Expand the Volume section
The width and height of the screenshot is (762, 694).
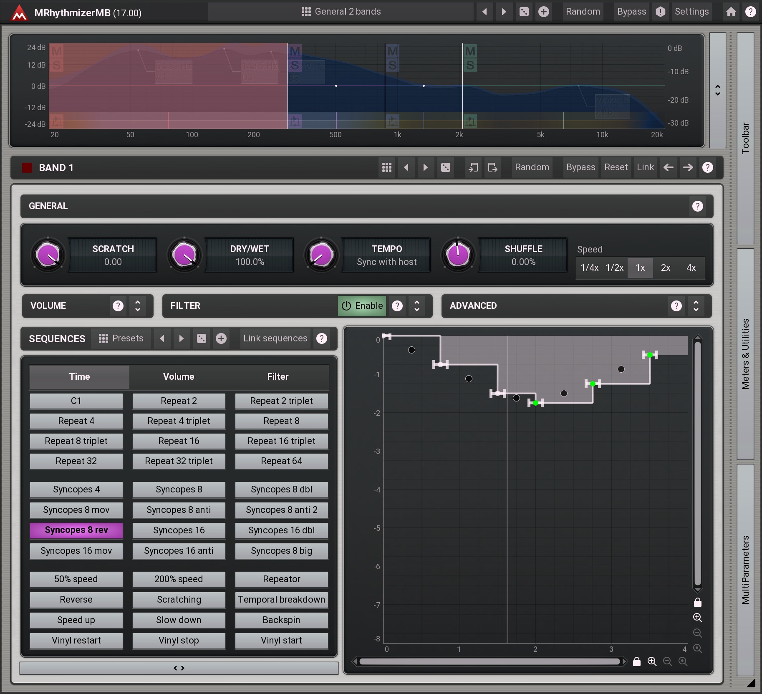pos(138,306)
